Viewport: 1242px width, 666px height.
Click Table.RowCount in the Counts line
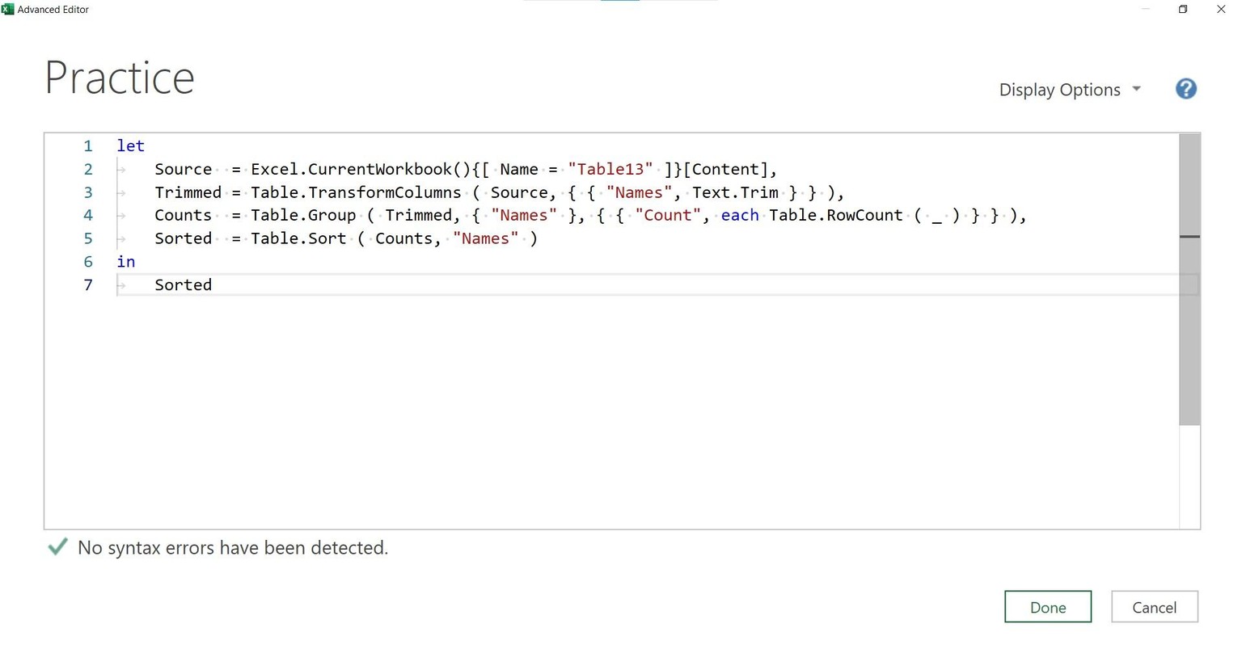click(x=836, y=215)
